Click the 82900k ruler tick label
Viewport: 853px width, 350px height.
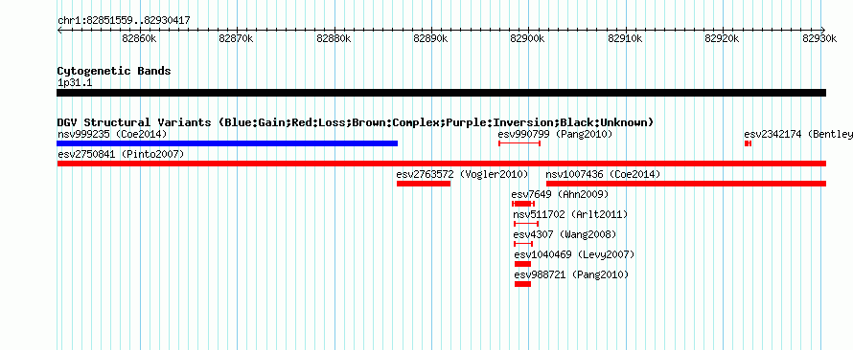click(528, 39)
